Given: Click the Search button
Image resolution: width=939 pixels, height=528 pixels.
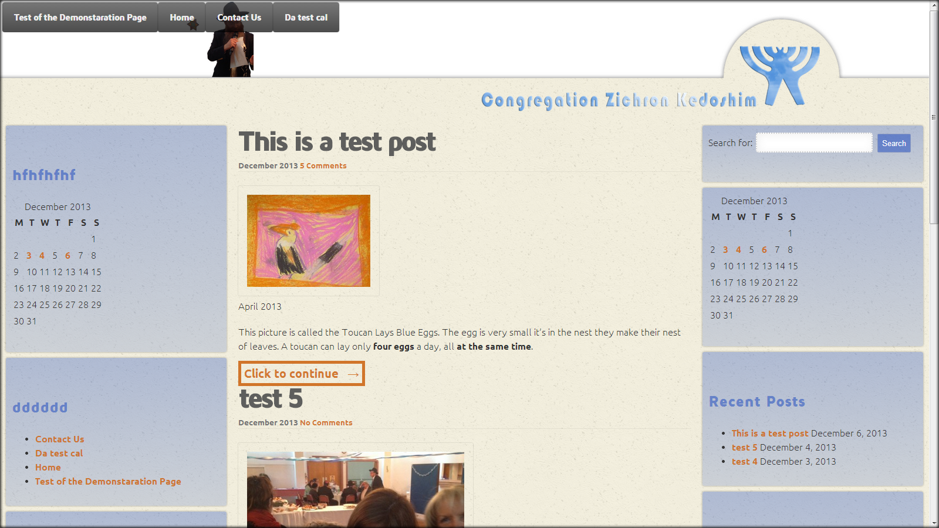Looking at the screenshot, I should (x=894, y=143).
